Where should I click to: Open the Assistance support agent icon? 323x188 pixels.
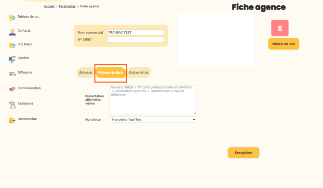[x=12, y=105]
